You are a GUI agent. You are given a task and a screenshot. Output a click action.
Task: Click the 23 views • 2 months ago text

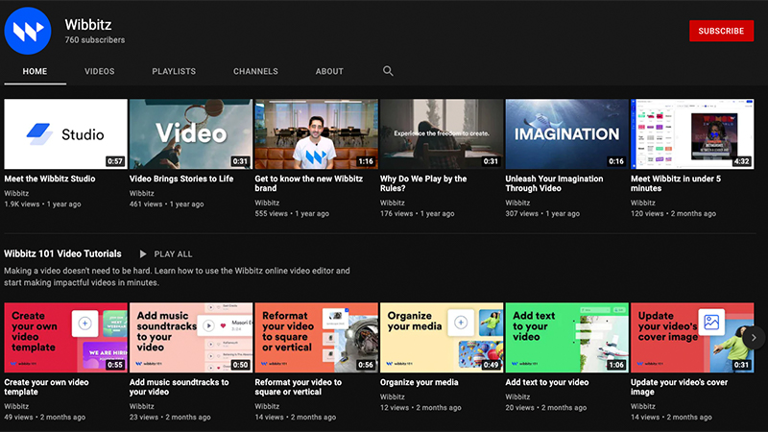tap(170, 418)
